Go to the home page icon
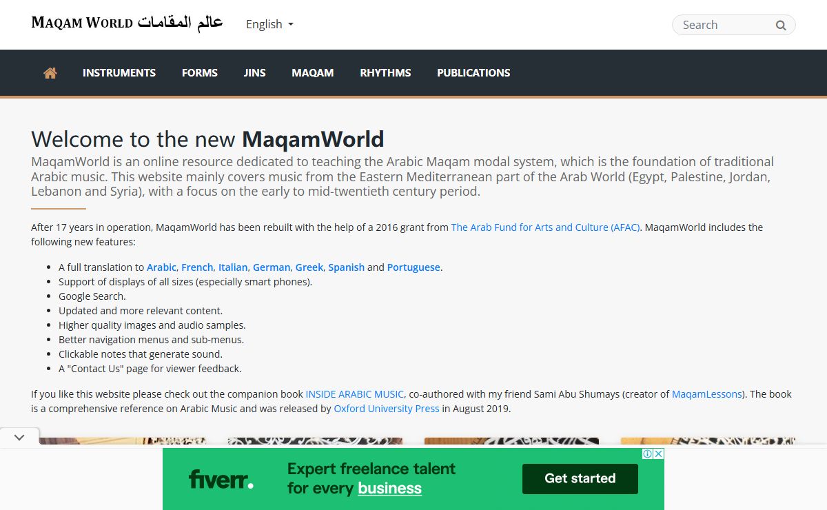This screenshot has width=827, height=510. coord(50,73)
